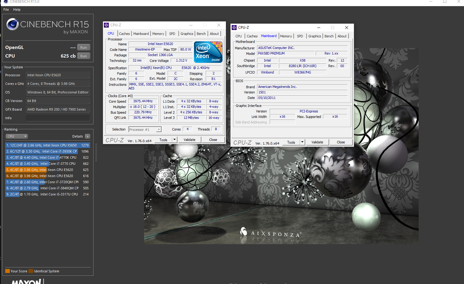
Task: Minimize the left CPU-Z window
Action: (191, 25)
